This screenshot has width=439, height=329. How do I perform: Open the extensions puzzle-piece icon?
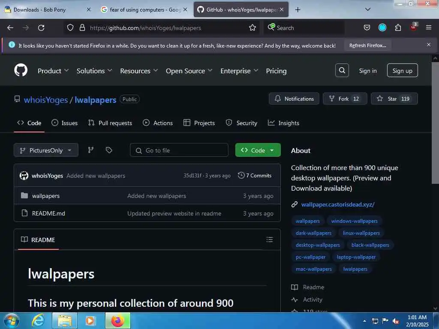[398, 27]
